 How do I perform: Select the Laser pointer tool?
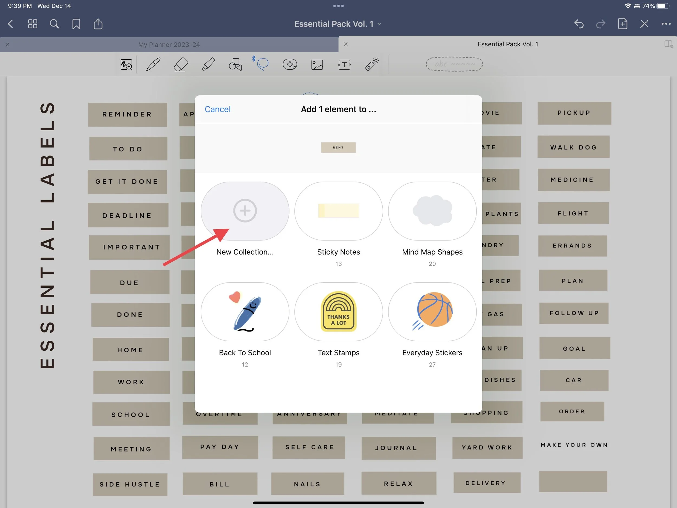pos(372,64)
